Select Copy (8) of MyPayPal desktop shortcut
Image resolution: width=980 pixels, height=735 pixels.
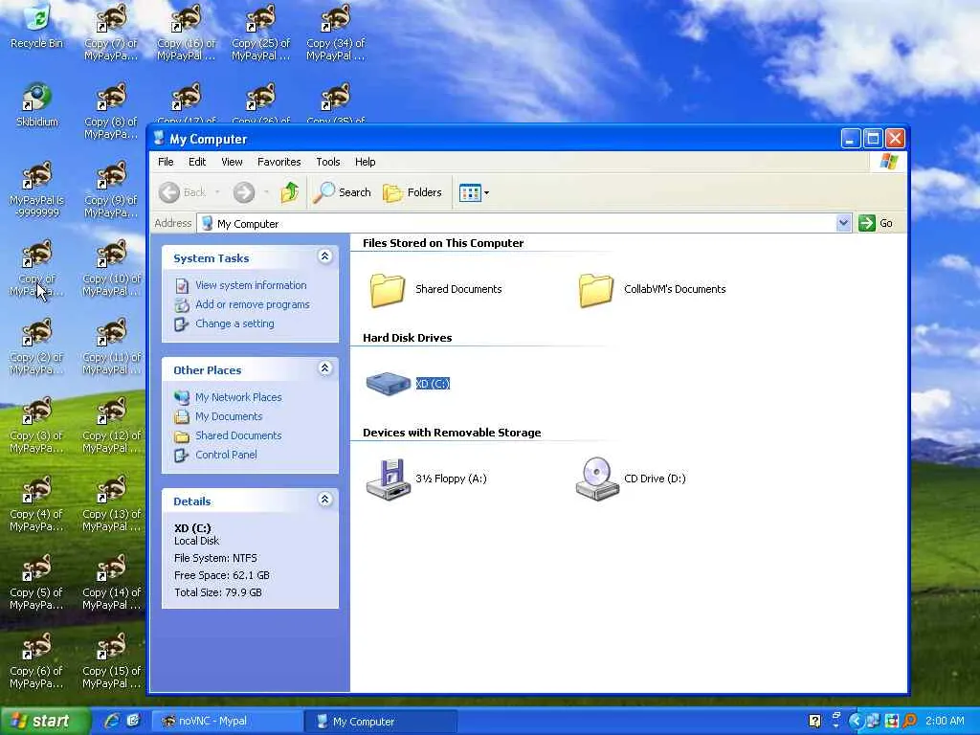click(111, 111)
